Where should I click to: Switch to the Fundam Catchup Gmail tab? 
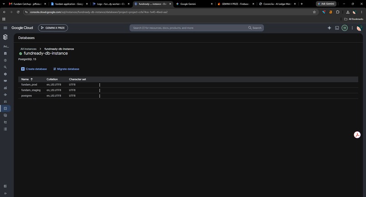point(27,4)
